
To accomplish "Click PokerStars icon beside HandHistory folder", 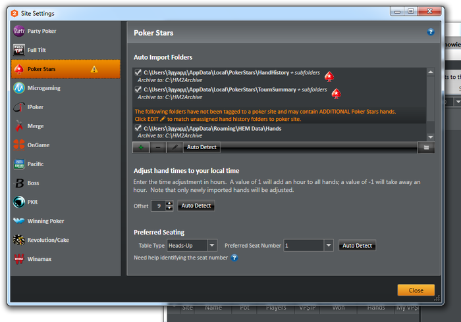I will pyautogui.click(x=329, y=77).
